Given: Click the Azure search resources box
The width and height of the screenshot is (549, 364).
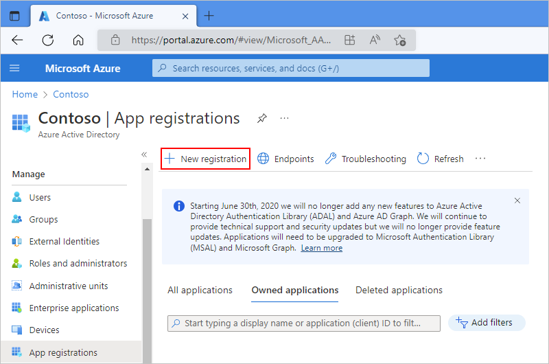Looking at the screenshot, I should (291, 68).
